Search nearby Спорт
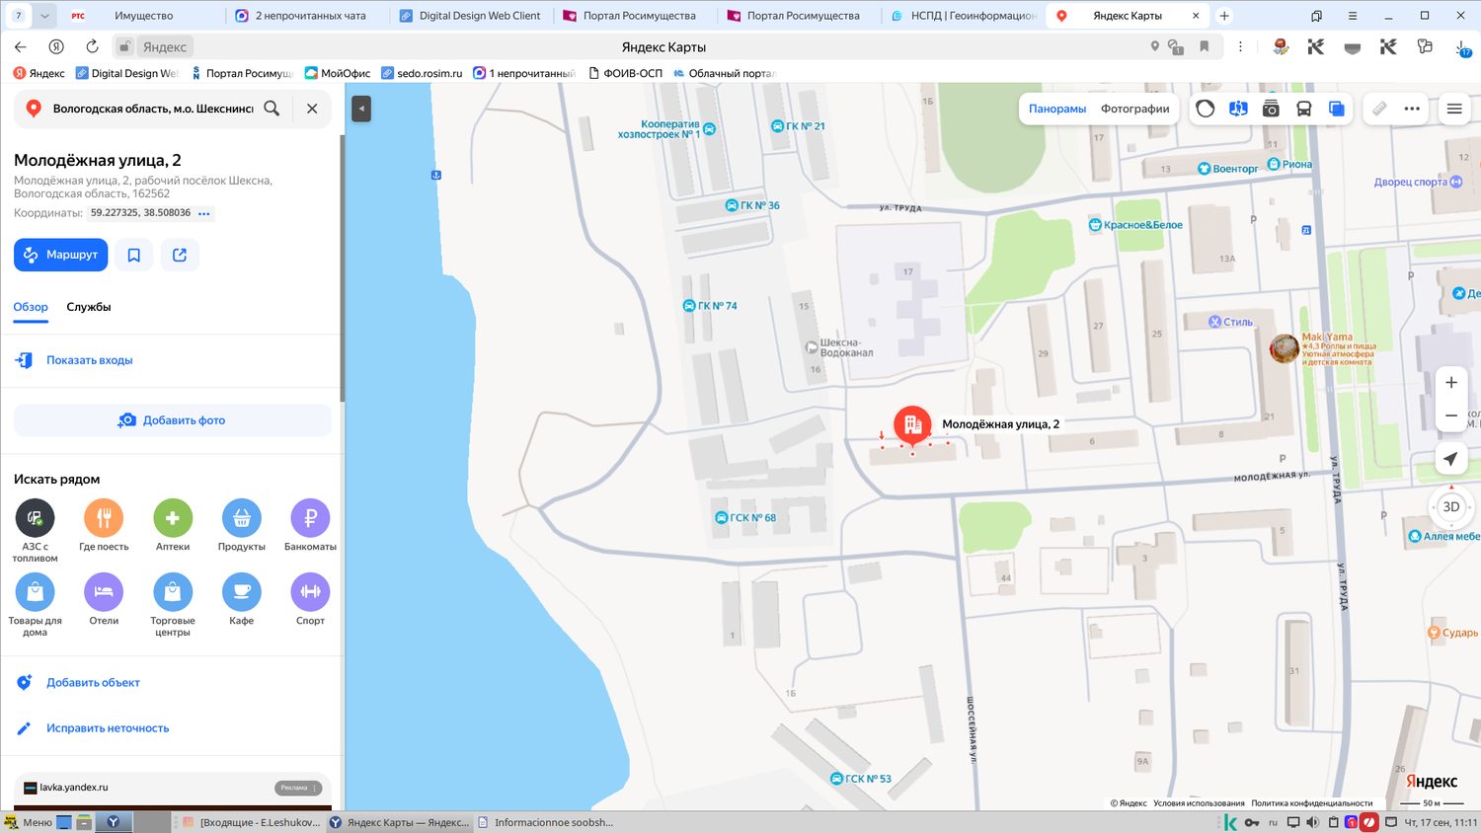This screenshot has width=1481, height=833. pyautogui.click(x=310, y=600)
